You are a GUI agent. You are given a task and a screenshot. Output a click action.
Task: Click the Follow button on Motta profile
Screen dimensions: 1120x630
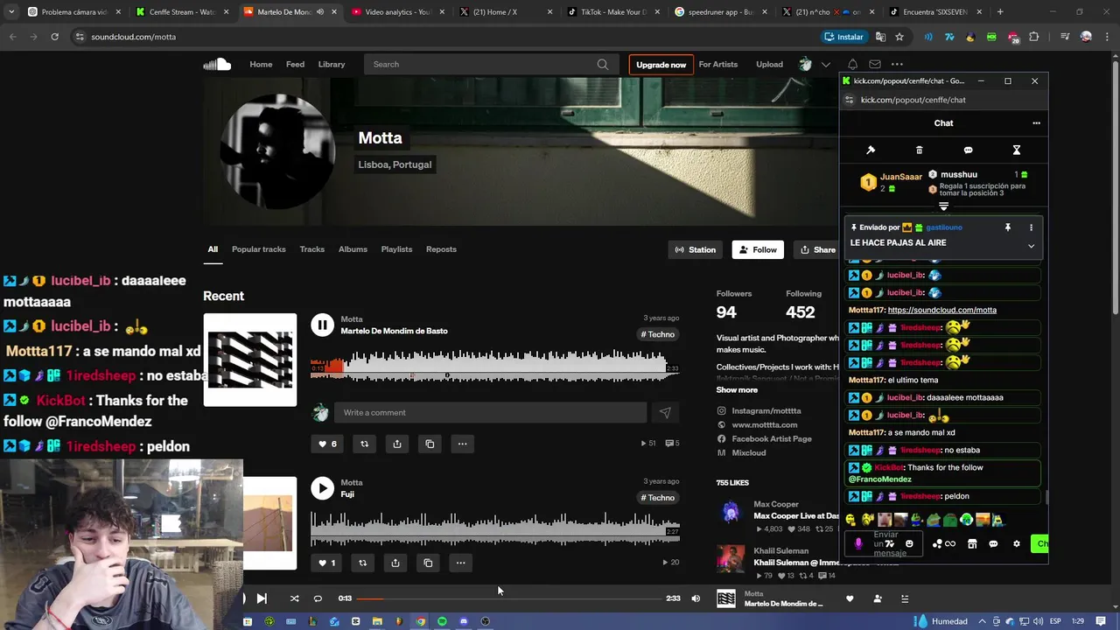tap(758, 249)
